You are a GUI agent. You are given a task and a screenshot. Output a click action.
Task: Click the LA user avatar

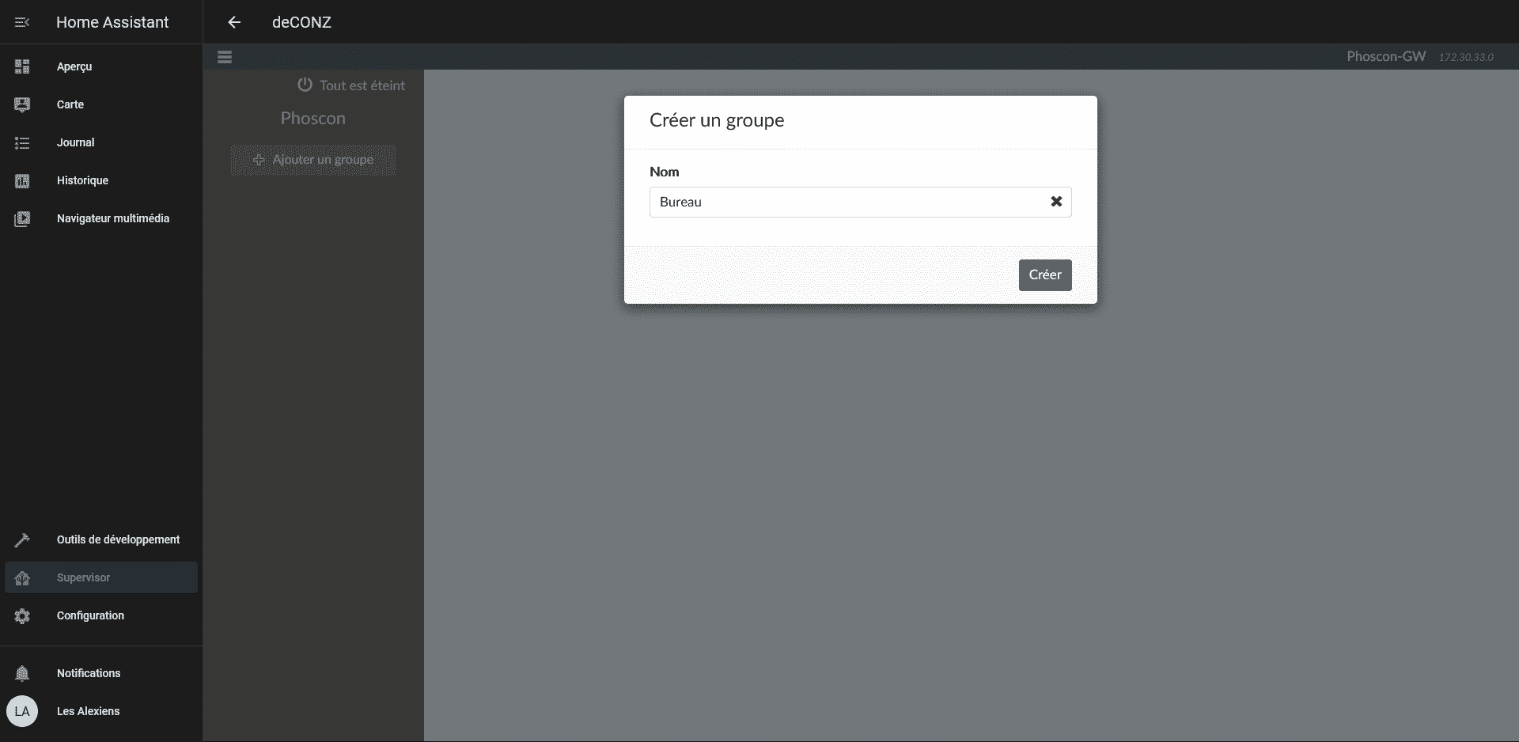[22, 711]
